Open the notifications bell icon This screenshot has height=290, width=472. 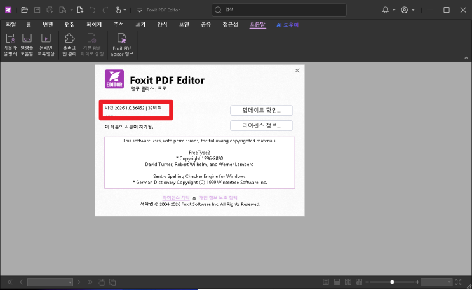[x=386, y=10]
